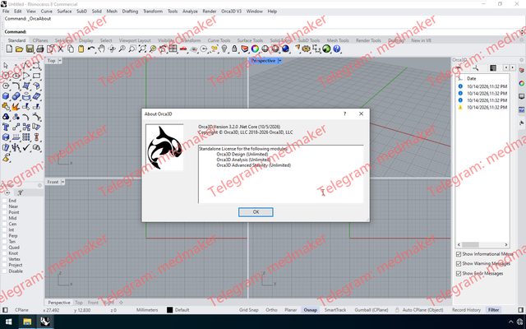Paste from clipboard toolbar icon
Screen dimensions: 526x329
click(81, 49)
